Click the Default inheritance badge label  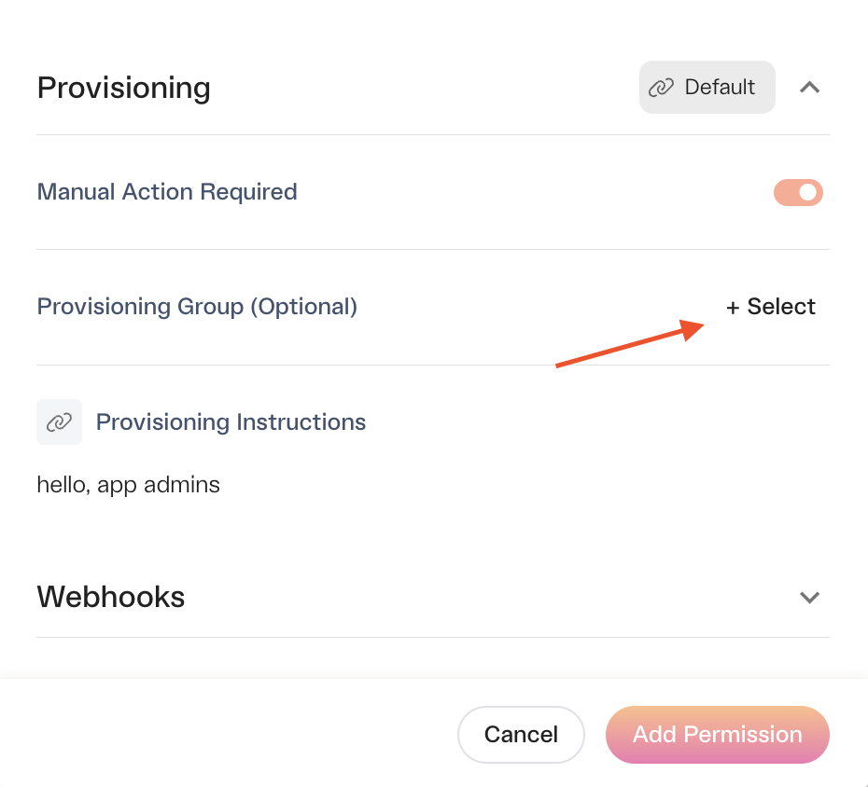(719, 88)
